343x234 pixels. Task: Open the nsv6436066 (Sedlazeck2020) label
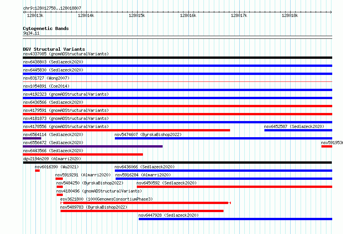145,167
